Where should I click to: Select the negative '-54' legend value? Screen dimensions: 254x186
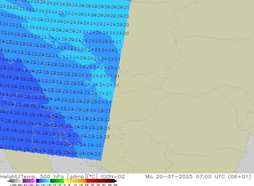pos(13,185)
